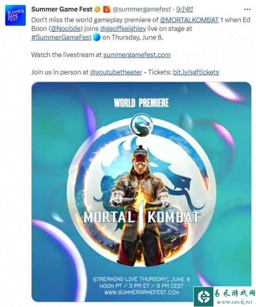Open the @Noobde mention link
The height and width of the screenshot is (307, 256).
click(x=66, y=29)
